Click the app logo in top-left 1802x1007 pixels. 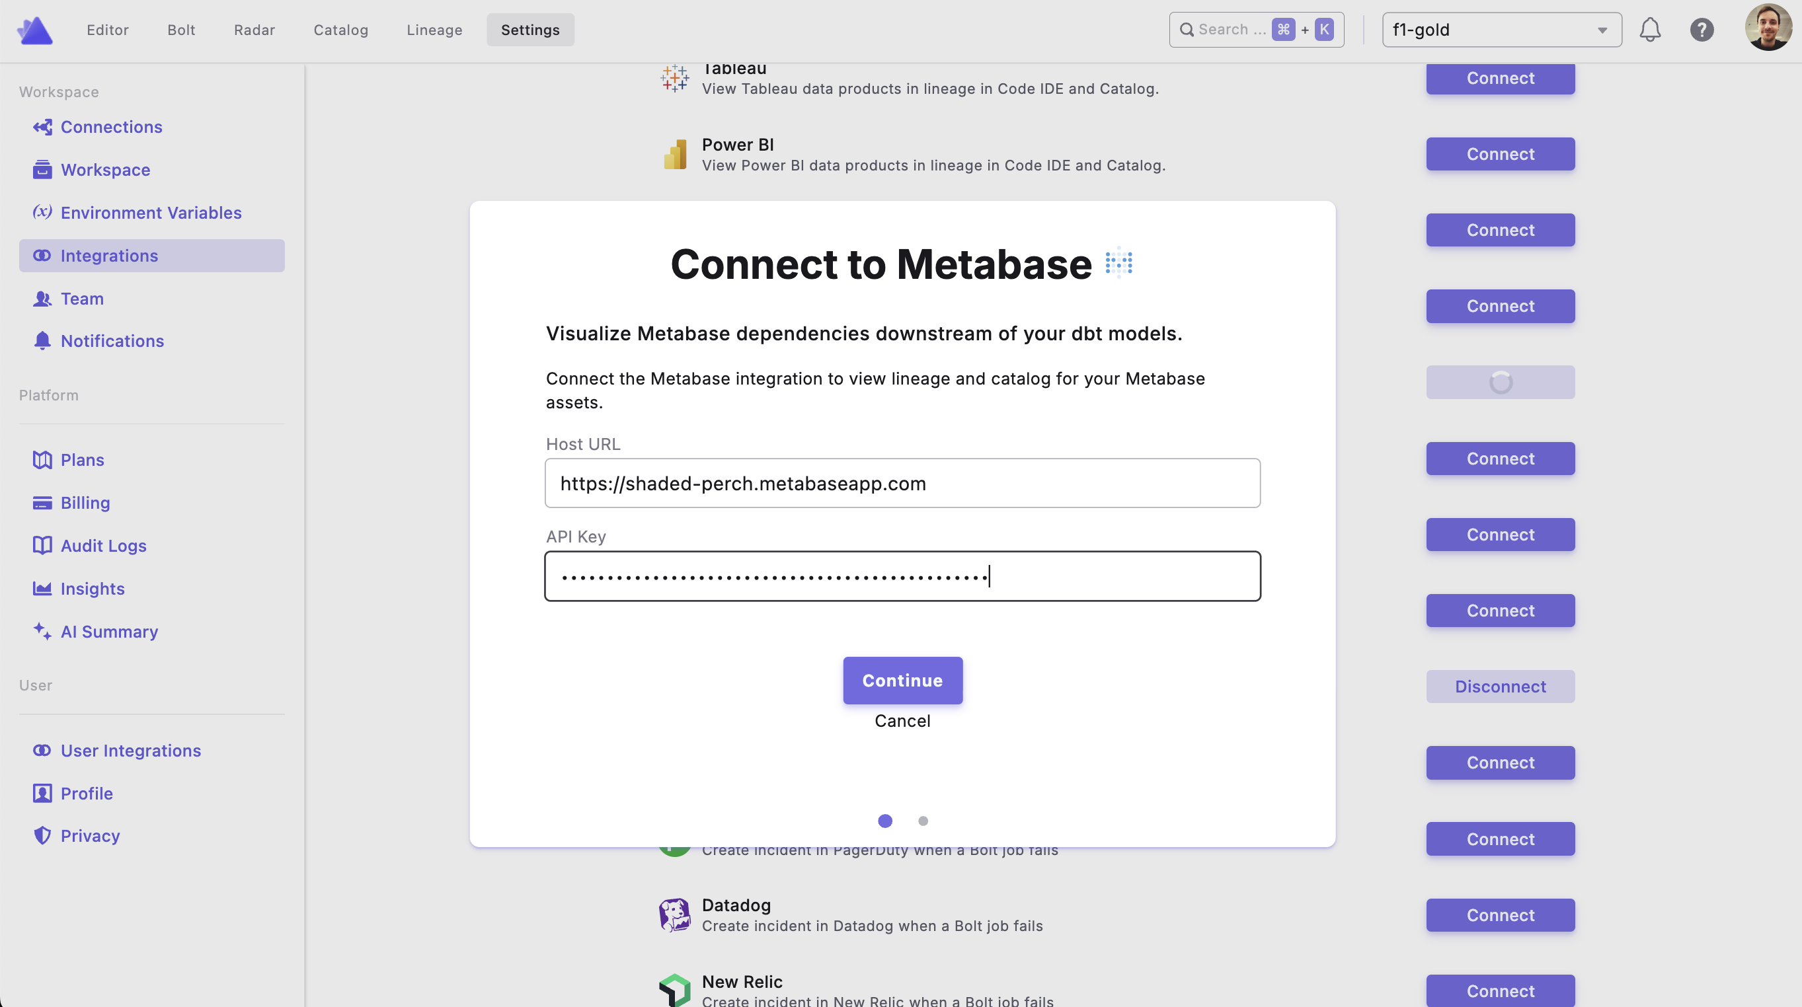click(35, 30)
